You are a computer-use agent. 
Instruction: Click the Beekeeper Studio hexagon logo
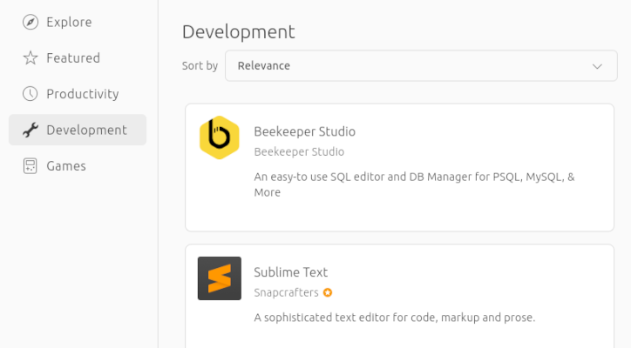pyautogui.click(x=219, y=137)
